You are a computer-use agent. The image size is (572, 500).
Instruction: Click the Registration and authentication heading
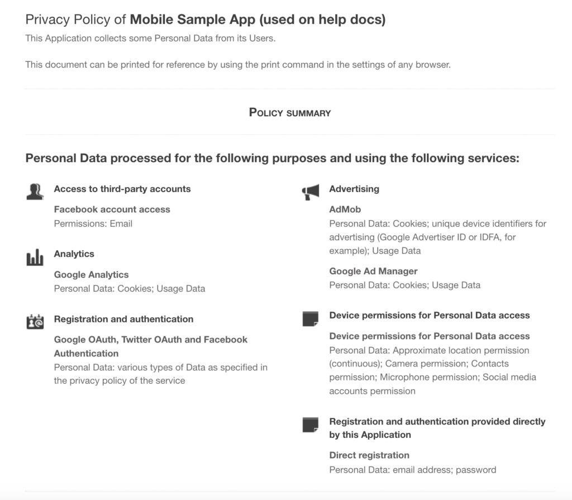click(123, 320)
